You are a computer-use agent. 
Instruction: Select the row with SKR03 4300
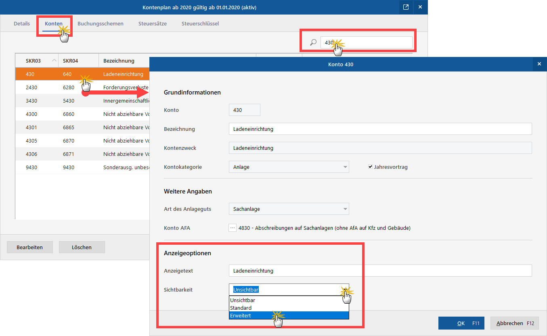82,114
